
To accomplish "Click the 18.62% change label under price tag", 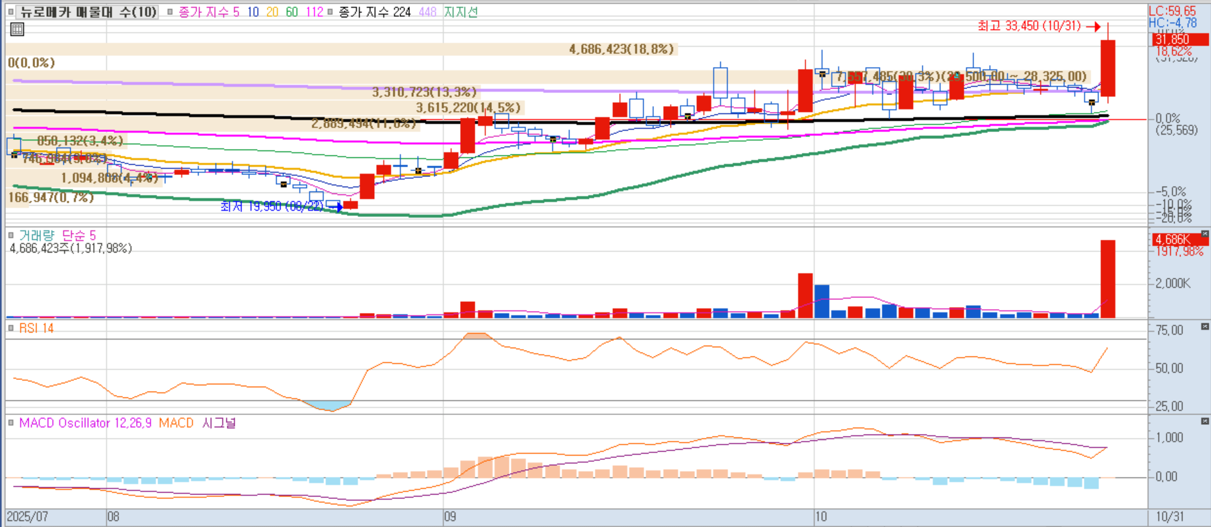I will click(1174, 51).
